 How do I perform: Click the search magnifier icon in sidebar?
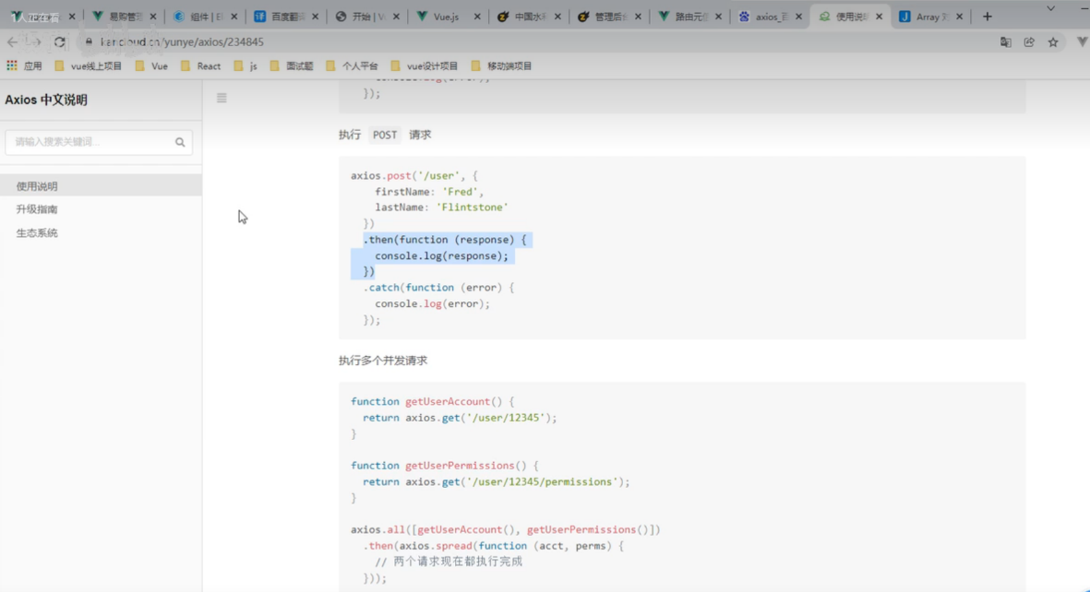(x=180, y=142)
